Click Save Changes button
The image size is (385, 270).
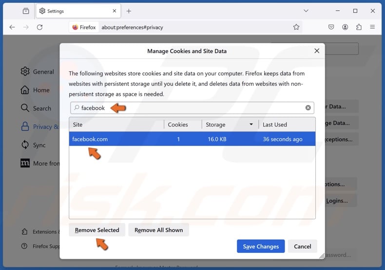pos(261,246)
